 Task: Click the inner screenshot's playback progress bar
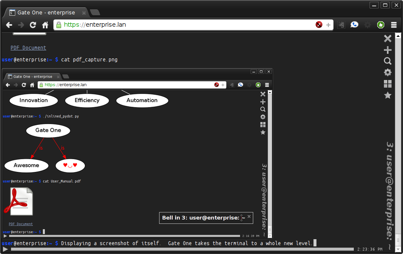tap(124, 236)
